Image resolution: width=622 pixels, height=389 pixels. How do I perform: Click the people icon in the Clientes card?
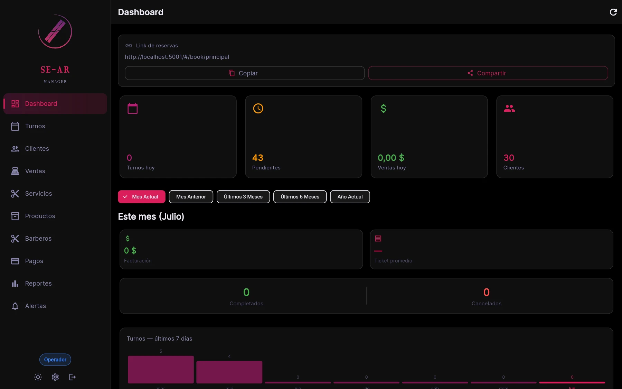tap(509, 109)
